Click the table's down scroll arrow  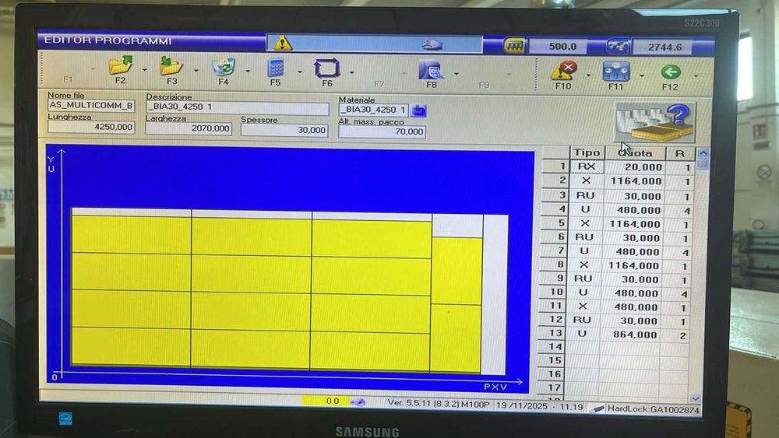(x=695, y=398)
